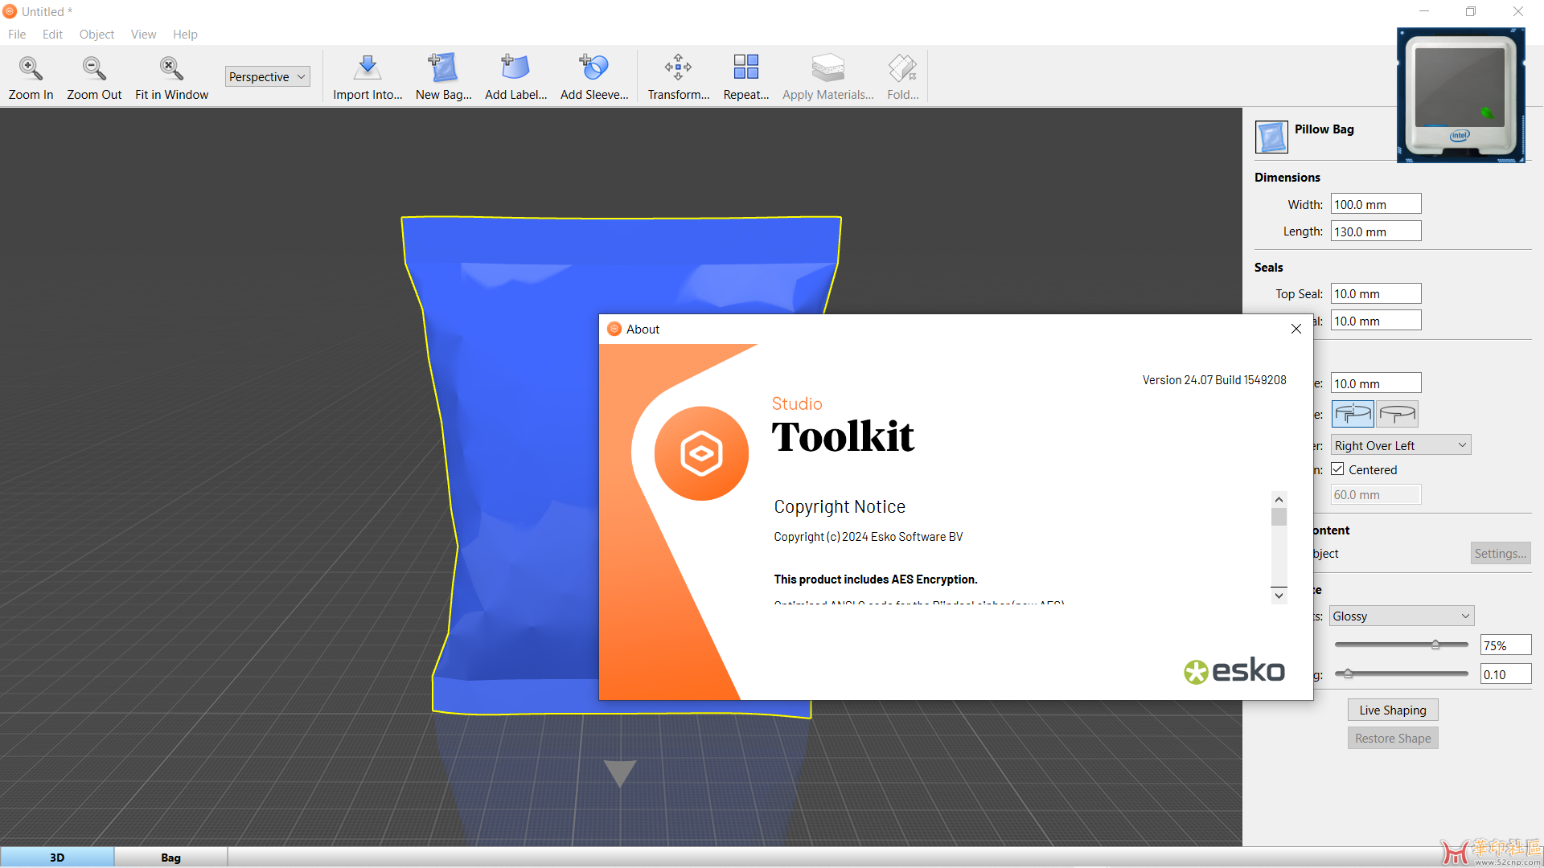Click the Zoom Out magnifier icon
This screenshot has height=868, width=1544.
point(94,68)
